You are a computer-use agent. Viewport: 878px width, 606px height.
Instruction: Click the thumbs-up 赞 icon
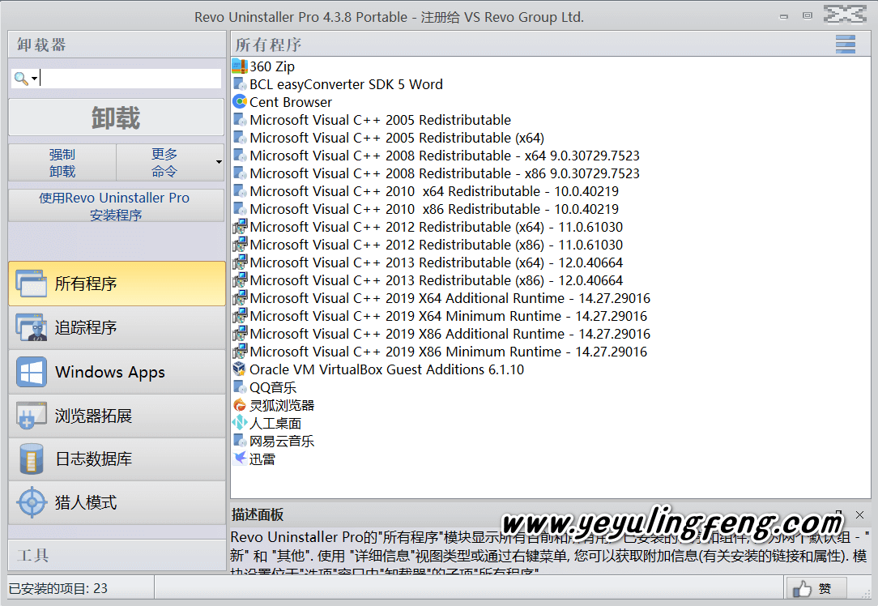coord(802,589)
